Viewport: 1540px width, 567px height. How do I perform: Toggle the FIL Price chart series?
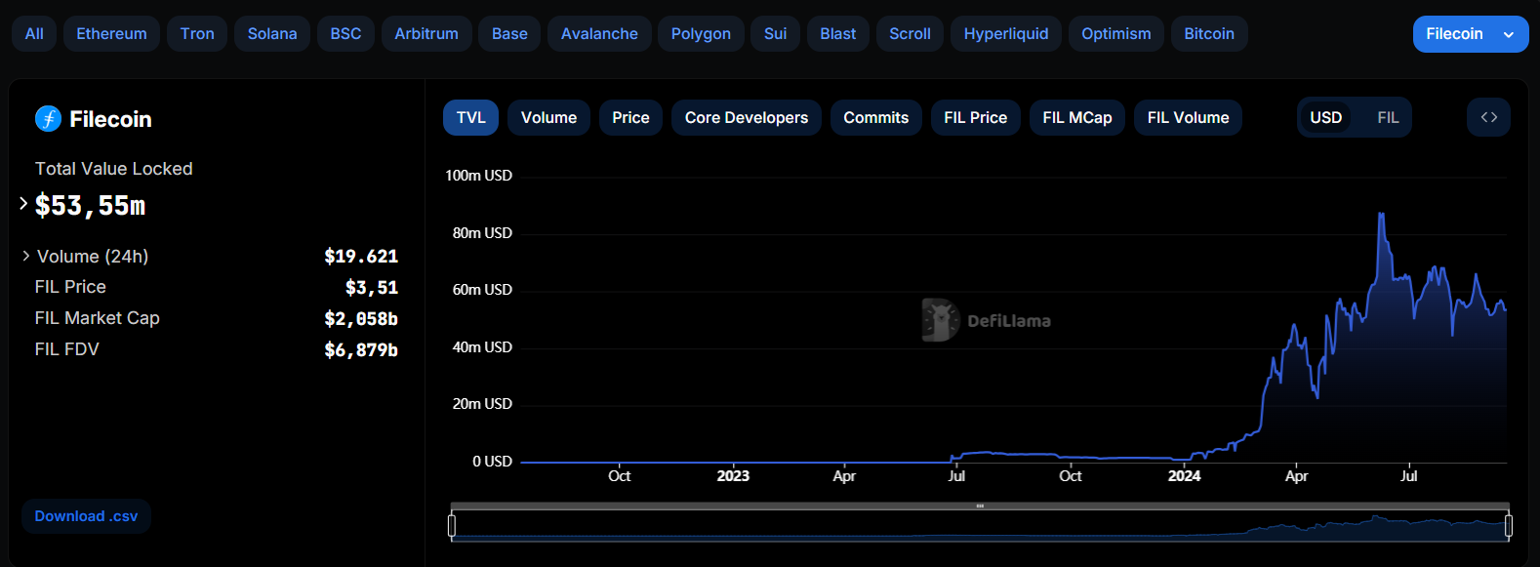click(x=975, y=117)
